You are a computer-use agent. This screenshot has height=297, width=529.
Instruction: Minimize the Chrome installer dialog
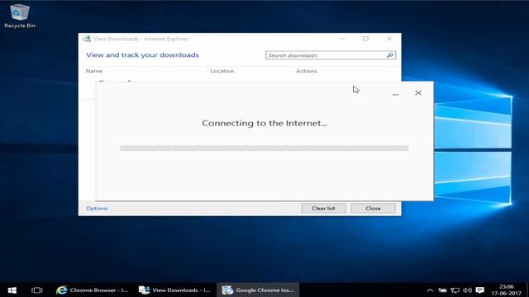click(x=395, y=93)
